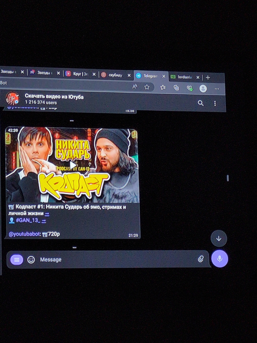Click the chat scrollbar thumb
Image resolution: width=257 pixels, height=343 pixels.
[228, 178]
